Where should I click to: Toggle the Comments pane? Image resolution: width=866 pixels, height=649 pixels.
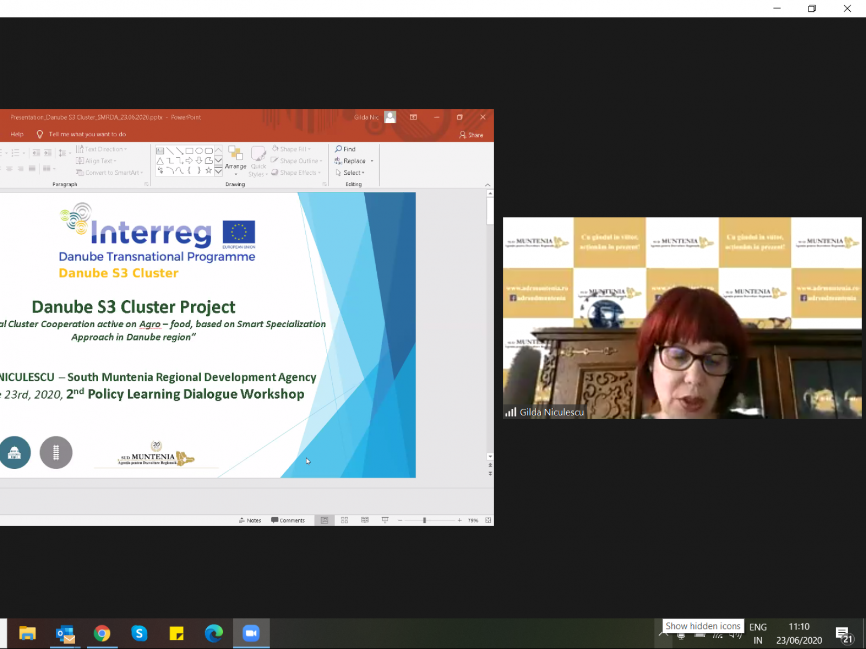(x=288, y=520)
